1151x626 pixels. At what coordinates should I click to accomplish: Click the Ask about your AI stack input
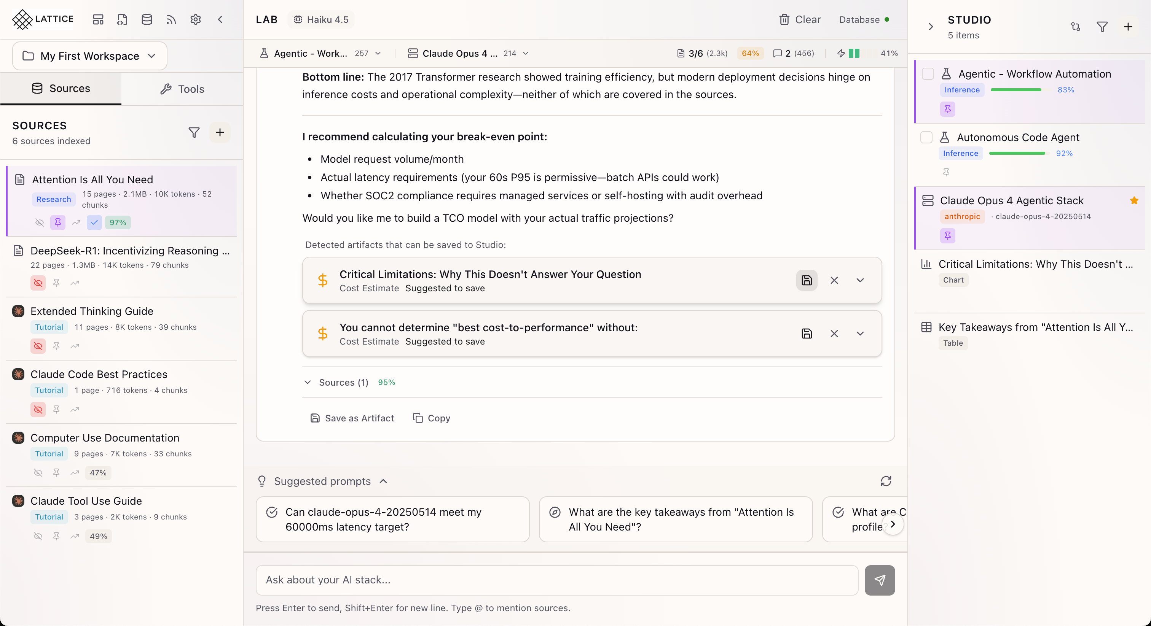[556, 580]
